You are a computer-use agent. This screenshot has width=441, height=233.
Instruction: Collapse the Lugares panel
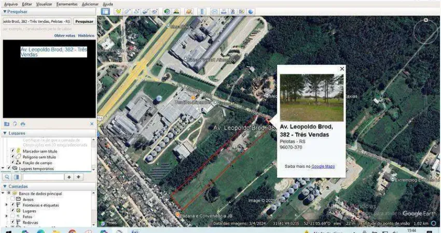[x=5, y=133]
